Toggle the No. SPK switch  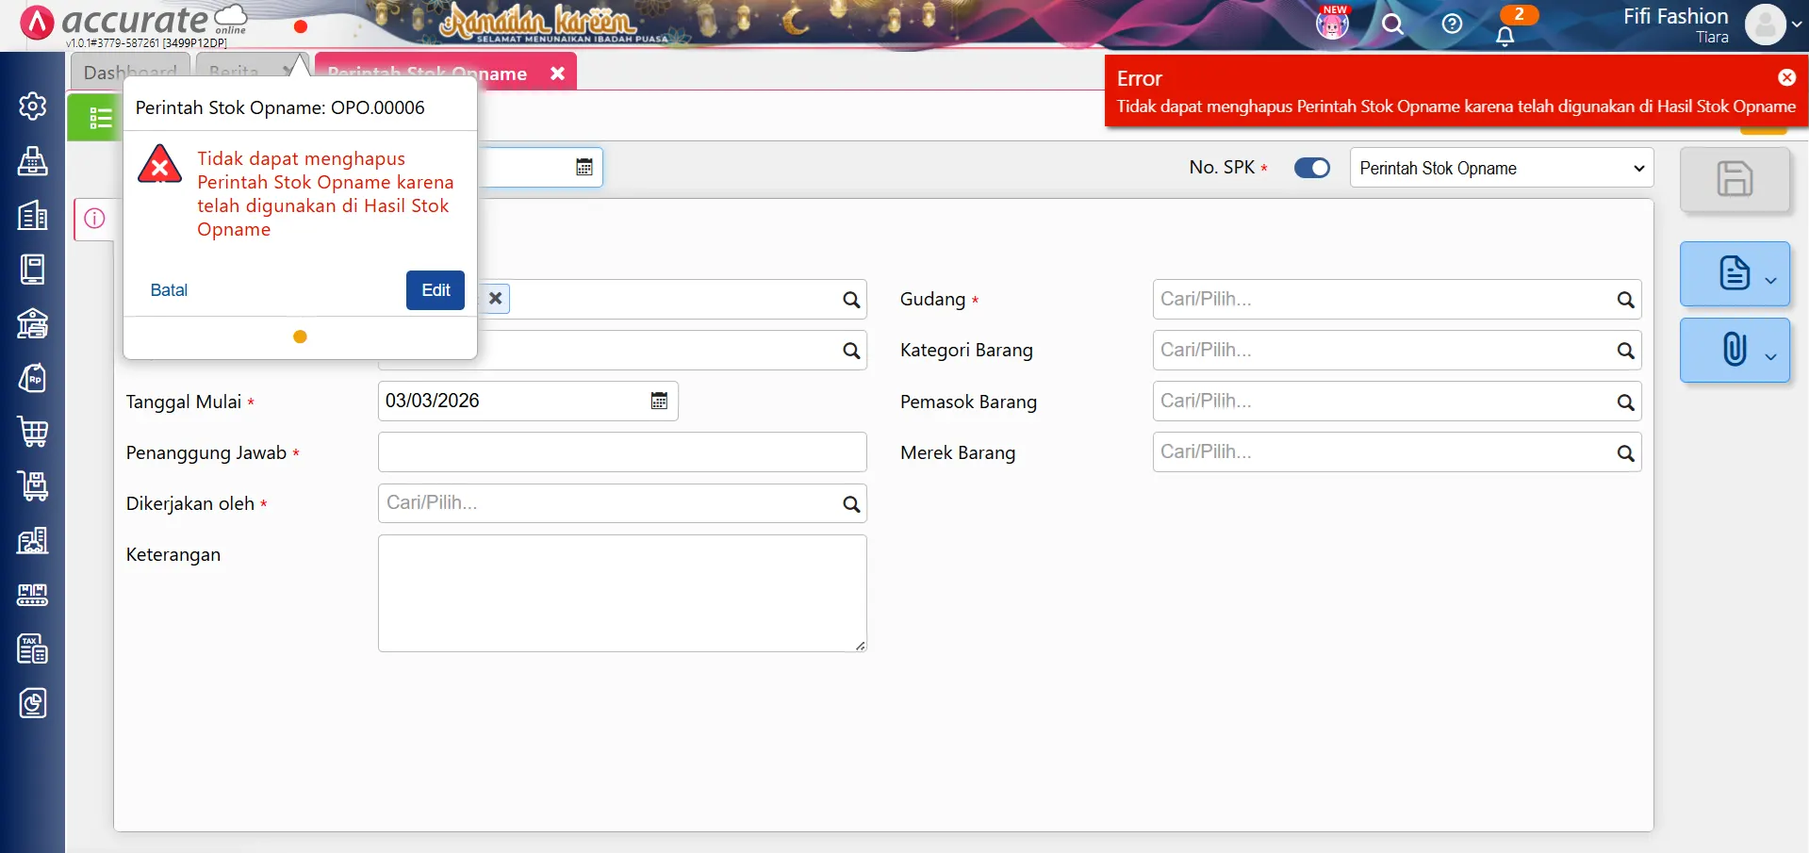click(1311, 168)
